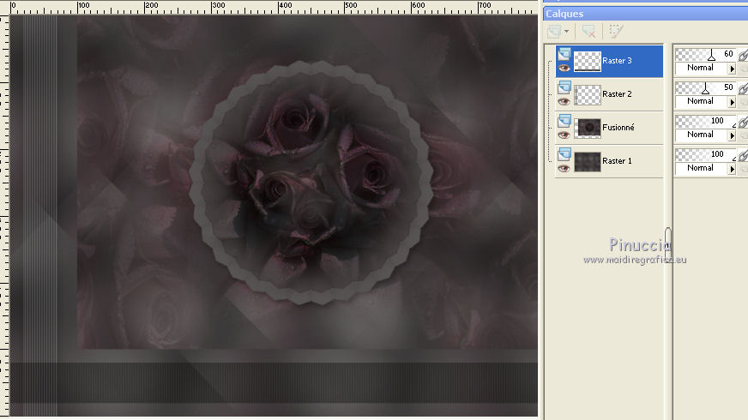Hide the Fusionné layer
Image resolution: width=748 pixels, height=420 pixels.
tap(564, 135)
